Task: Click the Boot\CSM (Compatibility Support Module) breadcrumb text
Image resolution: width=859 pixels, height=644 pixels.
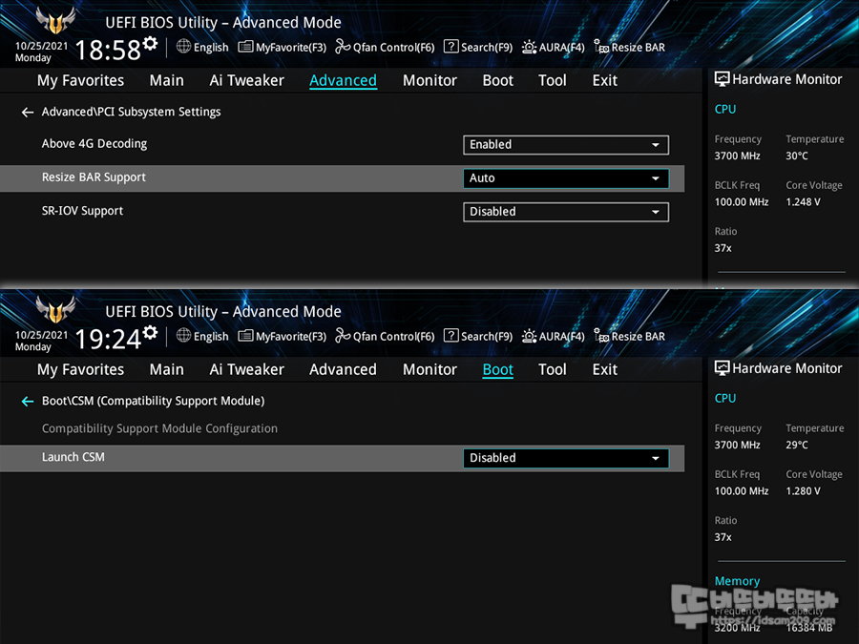Action: tap(153, 401)
